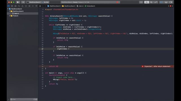Open the ObjcBinarySearch scheme selector

[34, 2]
